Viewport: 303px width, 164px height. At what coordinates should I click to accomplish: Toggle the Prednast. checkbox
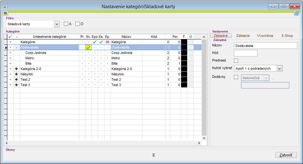pyautogui.click(x=236, y=61)
